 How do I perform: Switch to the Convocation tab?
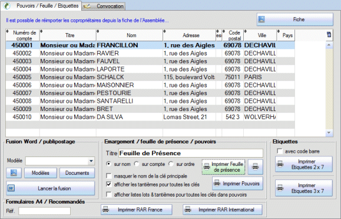tap(104, 6)
